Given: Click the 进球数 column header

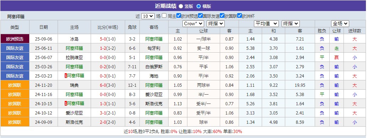Looking at the screenshot, I should pos(355,31).
